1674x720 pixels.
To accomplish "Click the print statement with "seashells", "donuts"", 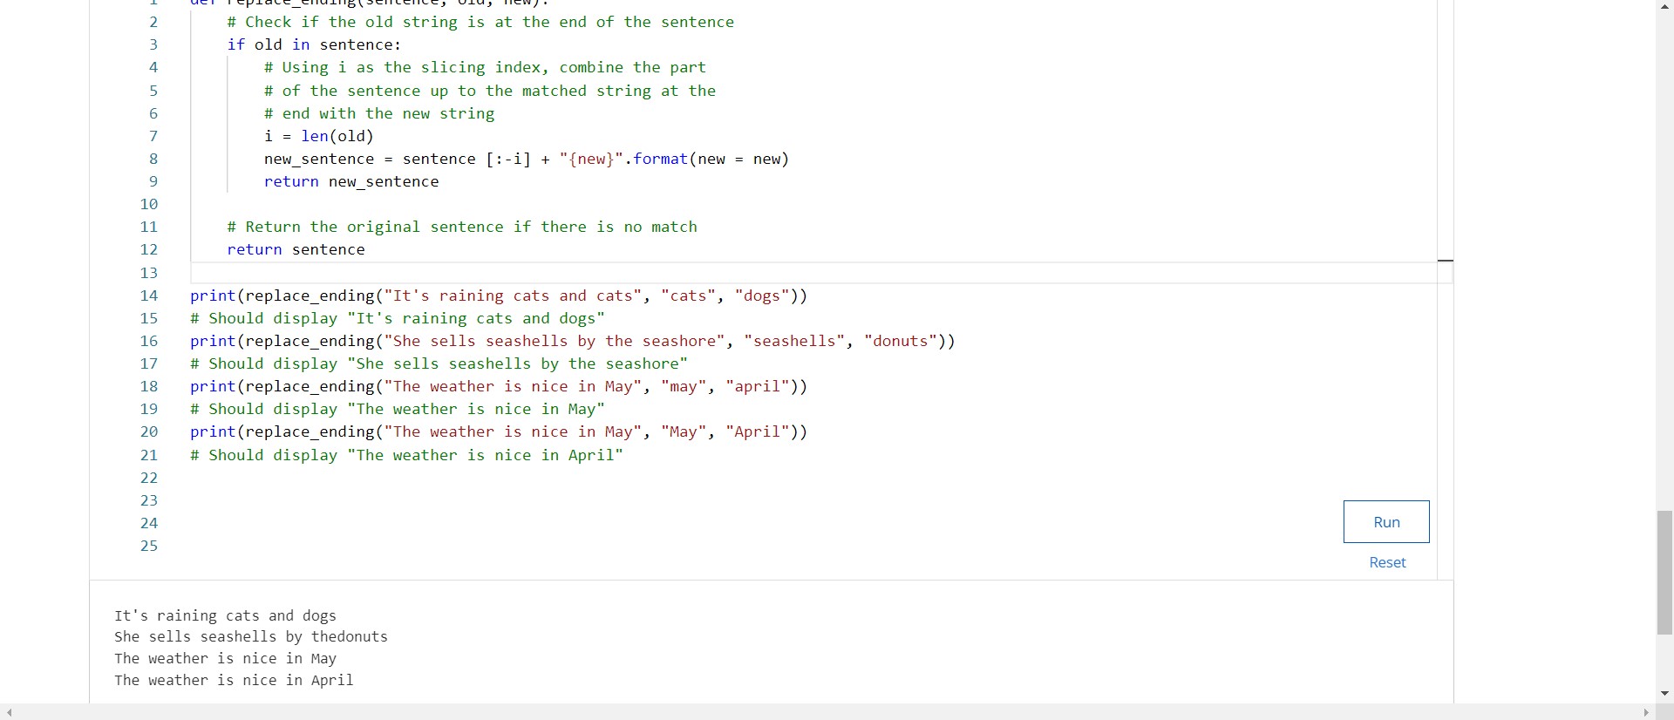I will [x=572, y=341].
